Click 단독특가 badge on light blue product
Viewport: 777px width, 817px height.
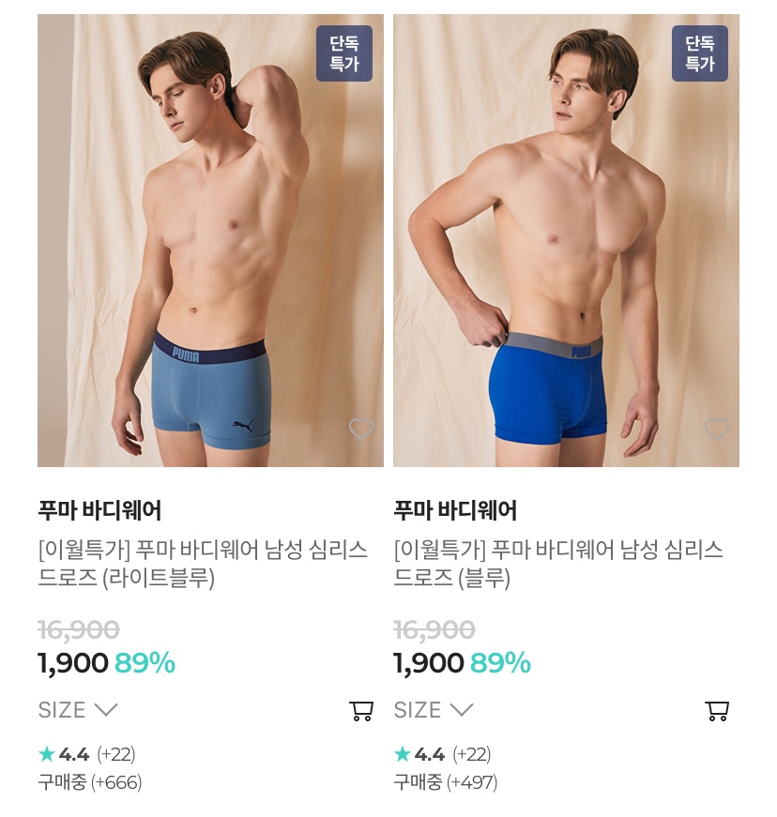coord(344,53)
